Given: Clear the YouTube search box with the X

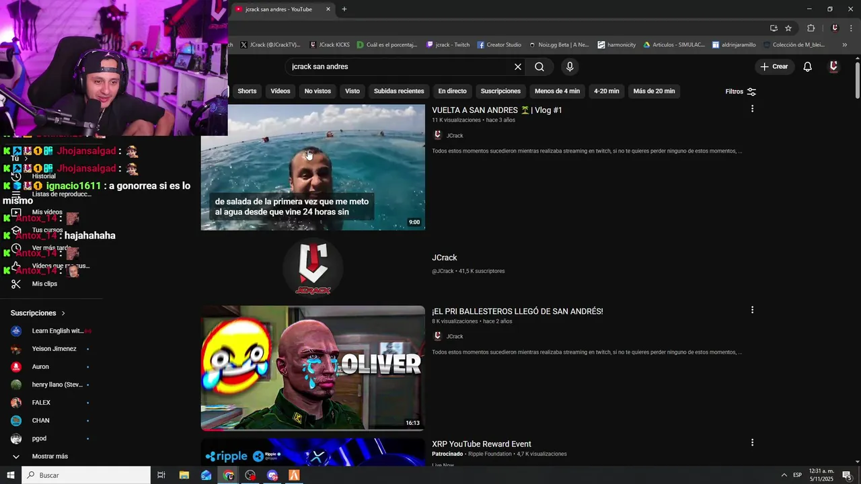Looking at the screenshot, I should point(518,67).
